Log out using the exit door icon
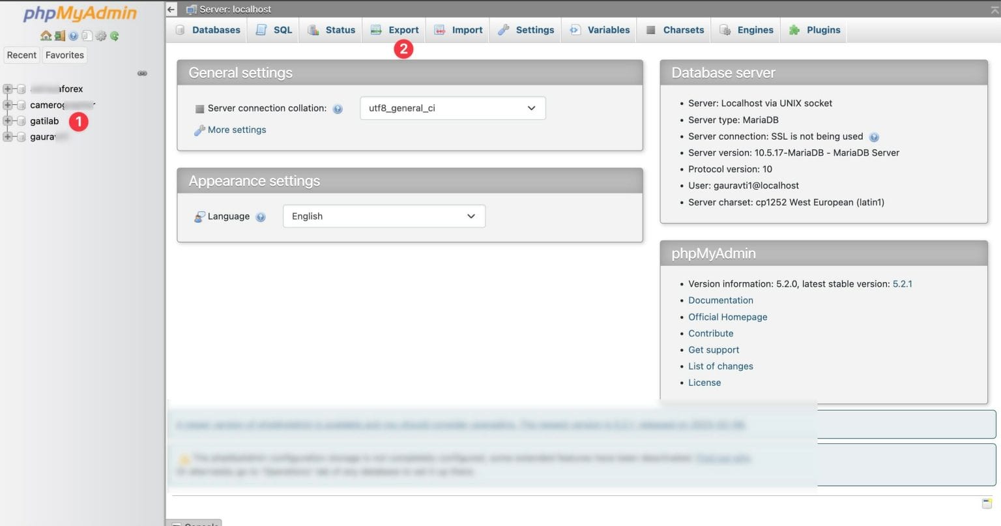 59,35
